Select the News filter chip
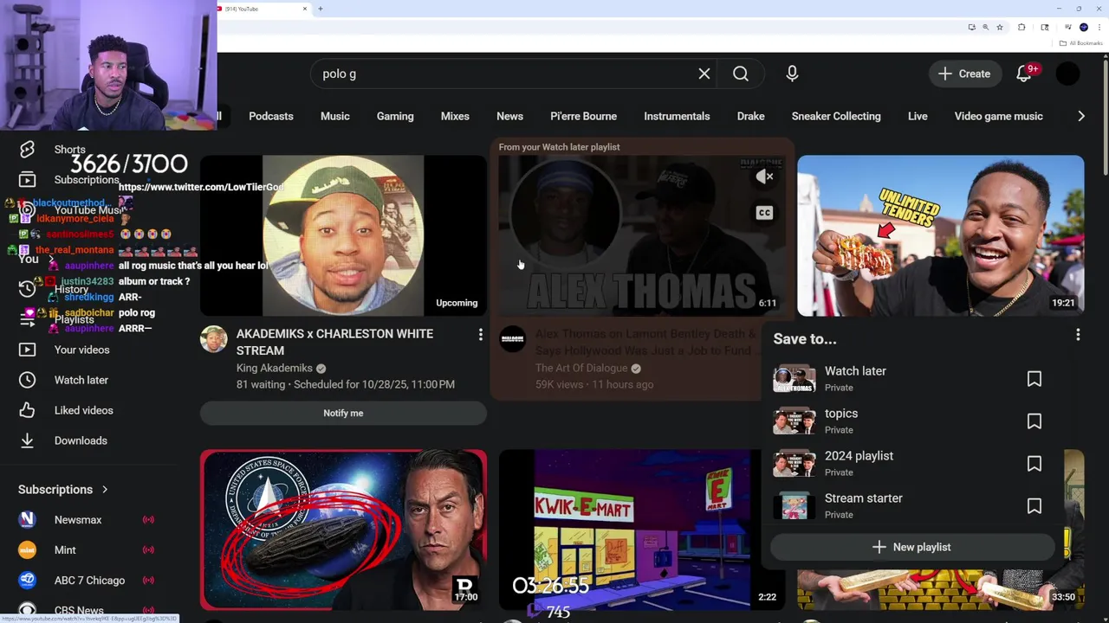The height and width of the screenshot is (623, 1109). coord(509,116)
